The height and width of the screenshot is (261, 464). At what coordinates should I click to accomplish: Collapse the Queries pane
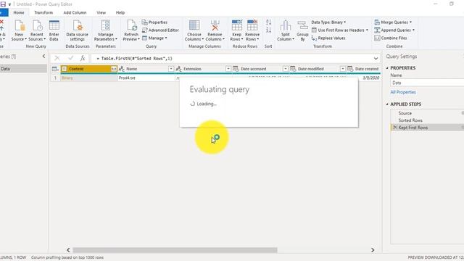[x=43, y=57]
